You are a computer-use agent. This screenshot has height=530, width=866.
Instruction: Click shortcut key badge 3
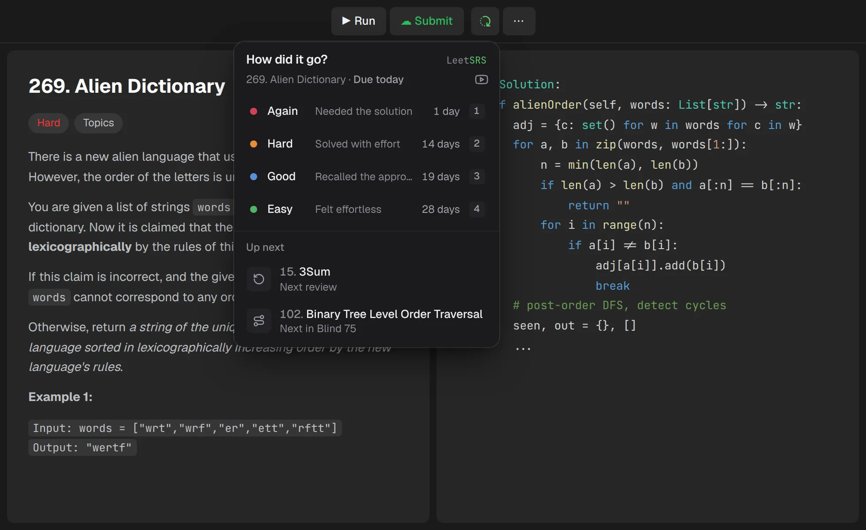coord(476,176)
